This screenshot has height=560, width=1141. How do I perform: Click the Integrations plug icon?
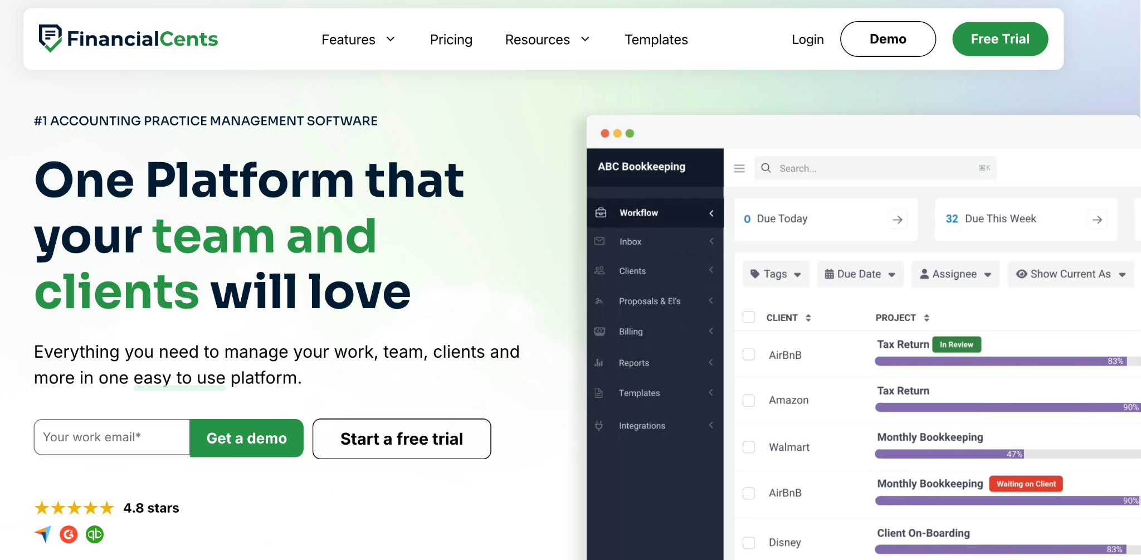pos(599,425)
